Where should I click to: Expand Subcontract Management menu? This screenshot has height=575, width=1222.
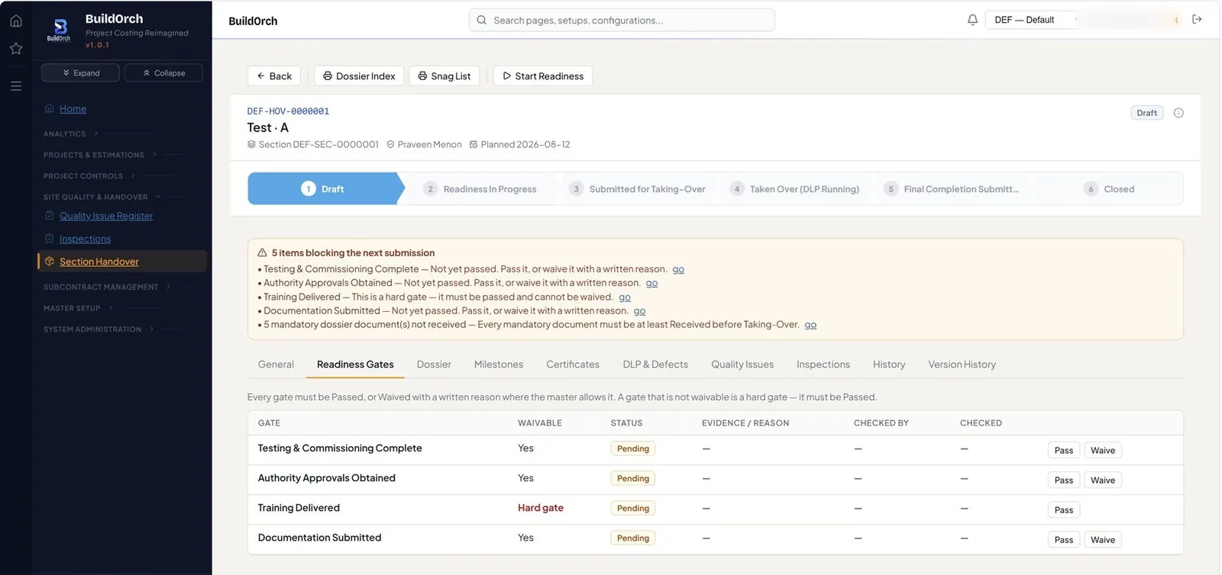tap(107, 287)
